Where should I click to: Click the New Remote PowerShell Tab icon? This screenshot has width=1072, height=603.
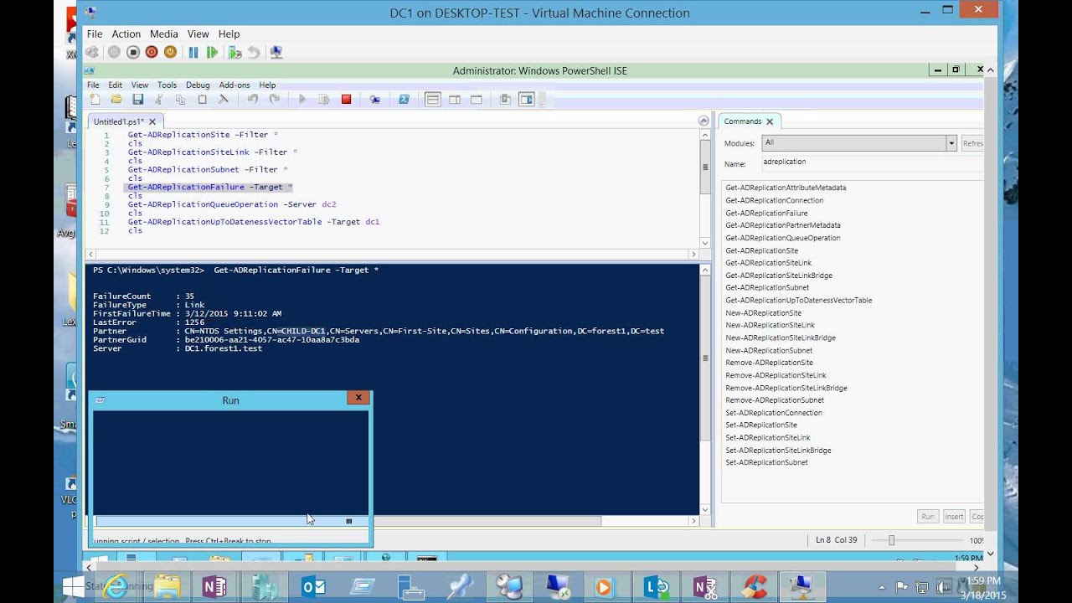(x=375, y=100)
